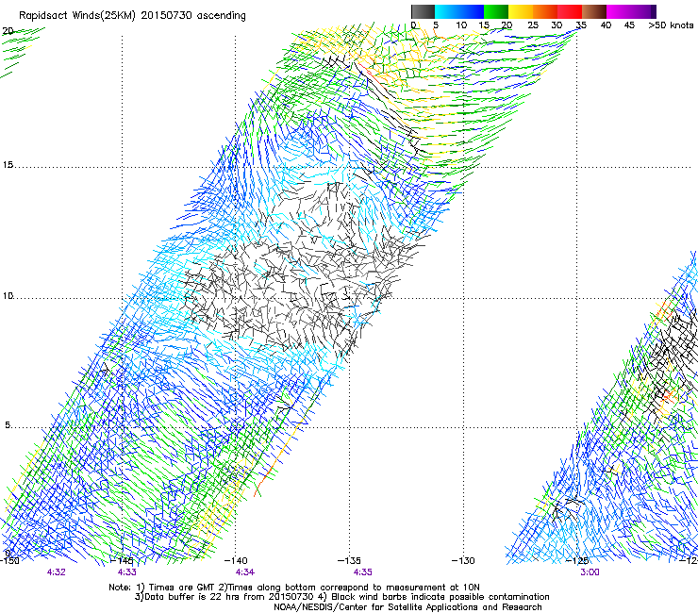
Task: Click the note line starting '3)Data buffer is 22 hrs'
Action: (x=341, y=597)
